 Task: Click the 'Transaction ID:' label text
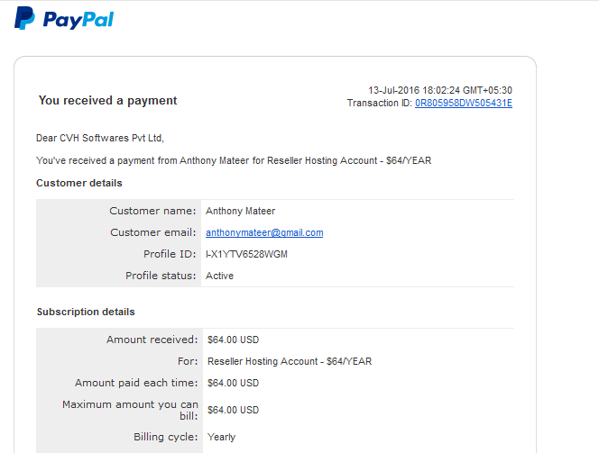pos(380,103)
